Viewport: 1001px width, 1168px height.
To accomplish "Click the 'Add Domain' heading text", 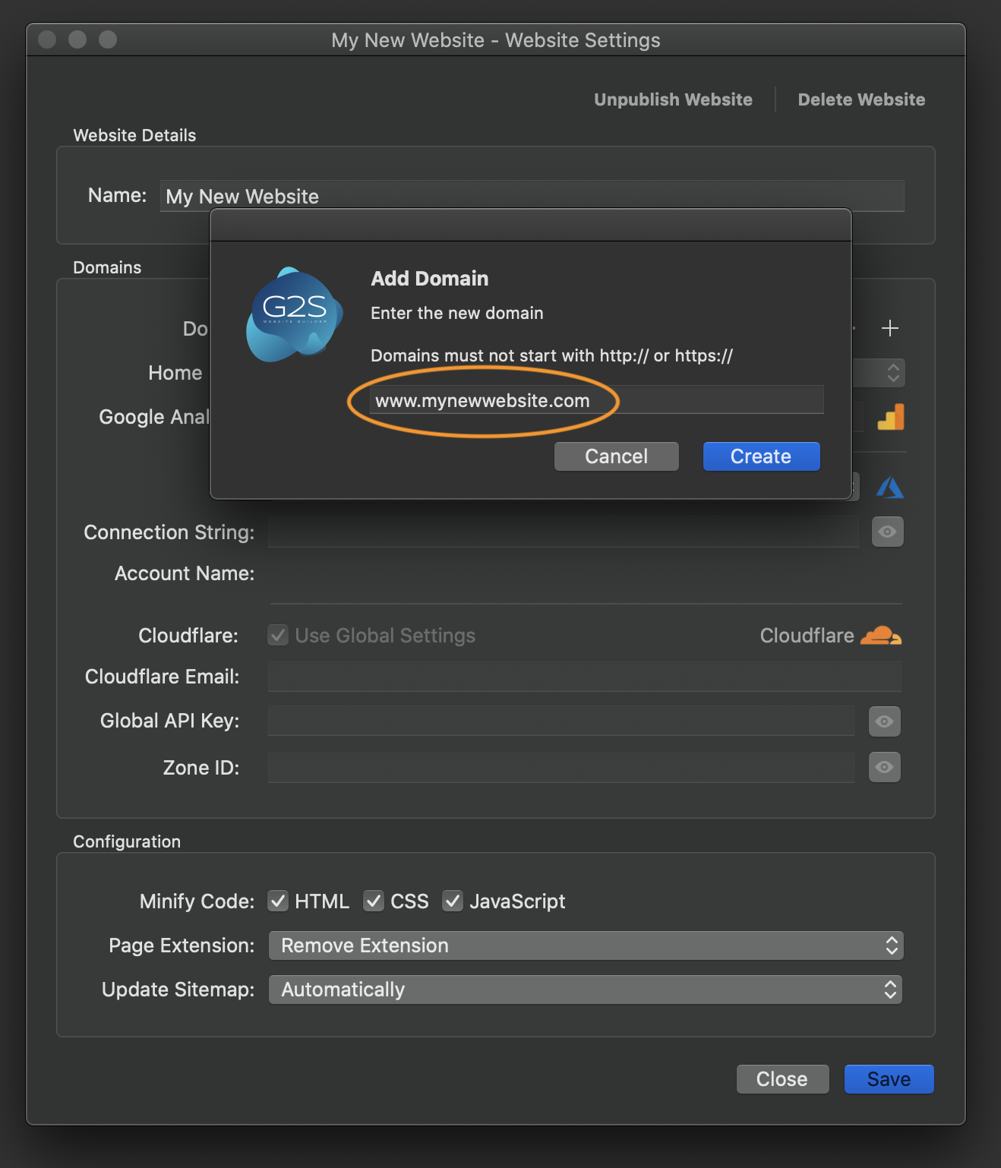I will [x=429, y=279].
